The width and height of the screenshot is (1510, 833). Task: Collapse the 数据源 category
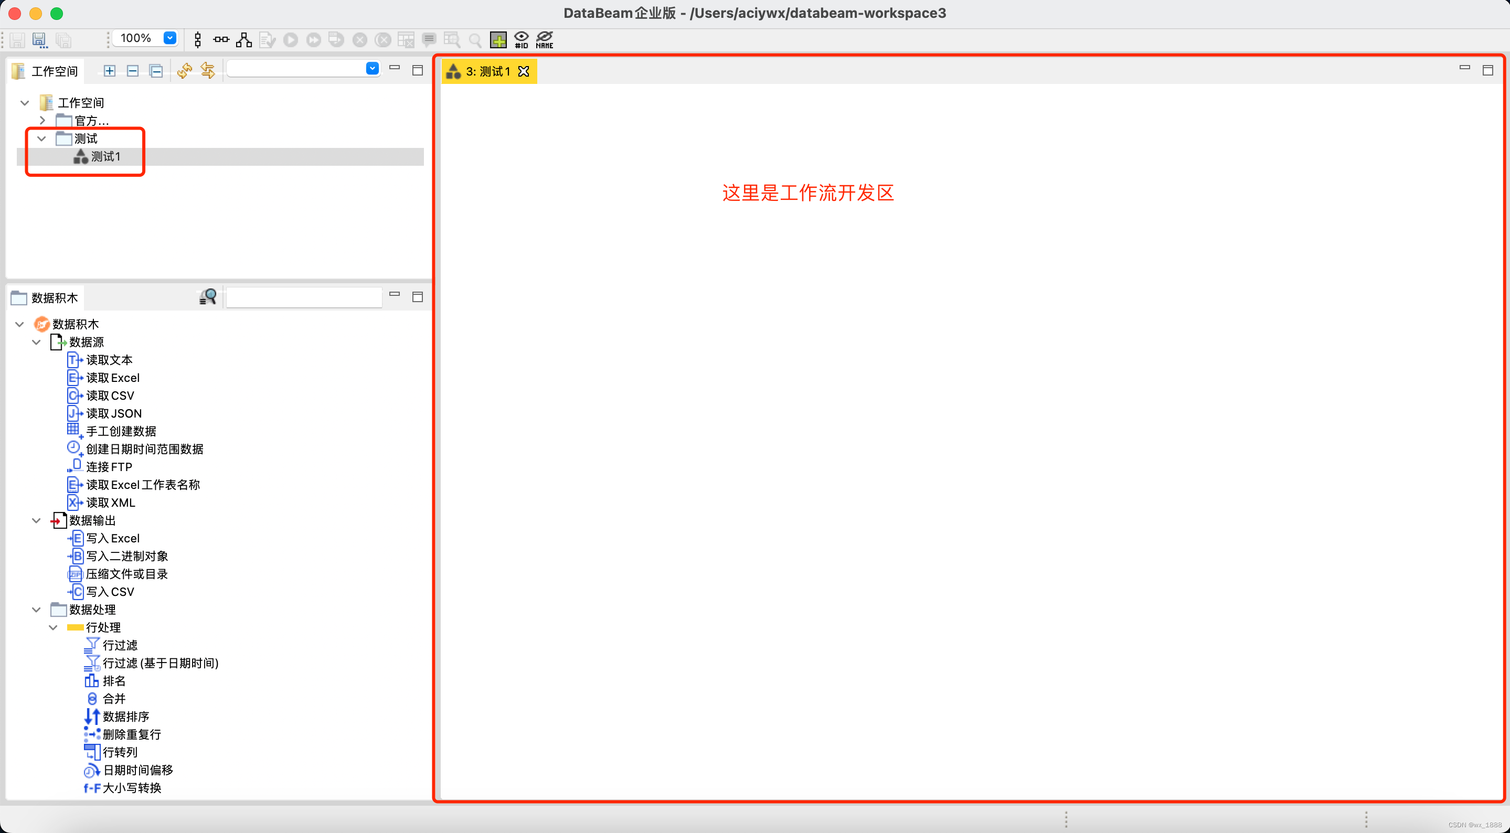pyautogui.click(x=36, y=343)
